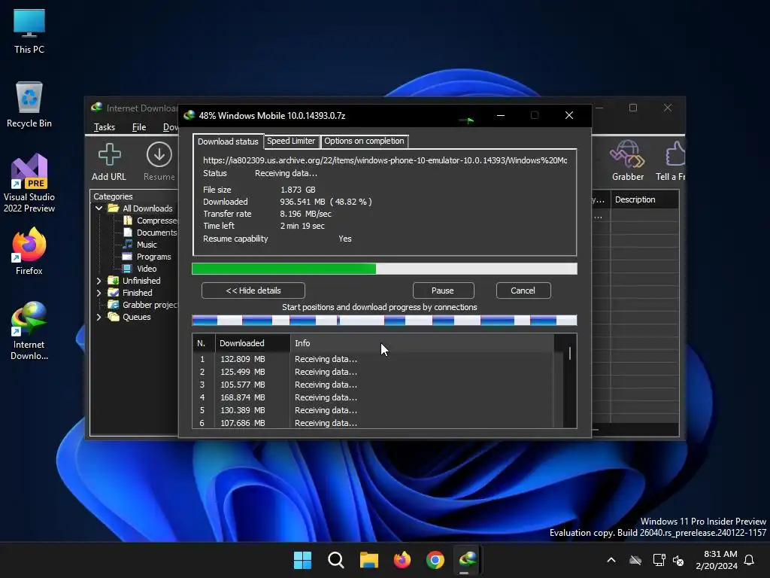
Task: Open the Tasks menu in IDM
Action: (x=104, y=127)
